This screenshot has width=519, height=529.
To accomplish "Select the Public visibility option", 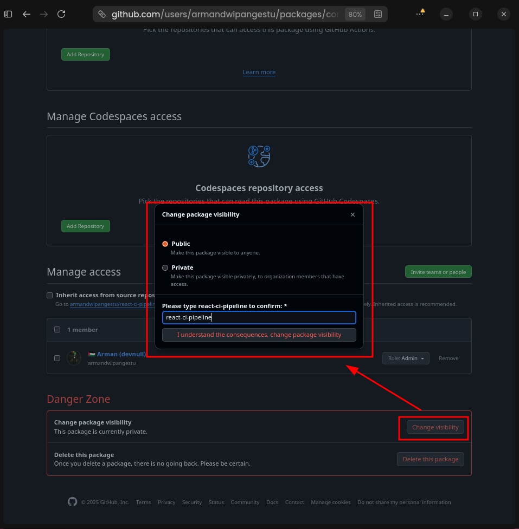I will pyautogui.click(x=165, y=244).
